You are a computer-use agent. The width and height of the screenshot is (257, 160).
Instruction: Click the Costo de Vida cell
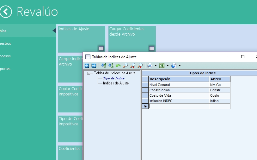(179, 95)
